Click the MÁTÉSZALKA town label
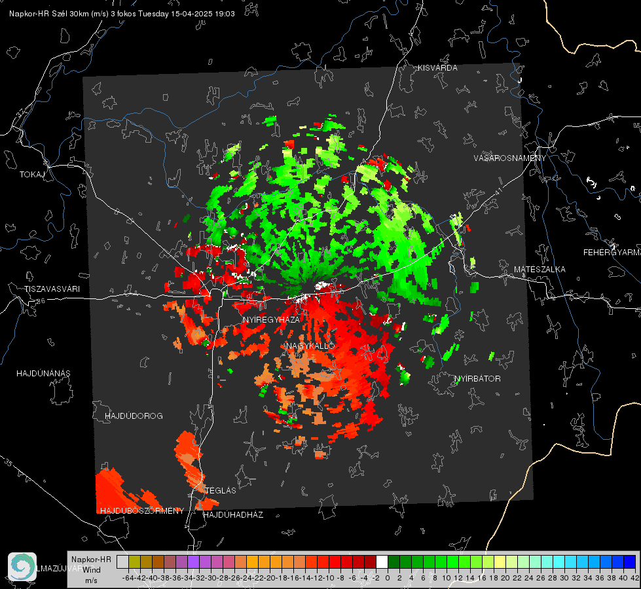Image resolution: width=641 pixels, height=589 pixels. pyautogui.click(x=540, y=270)
